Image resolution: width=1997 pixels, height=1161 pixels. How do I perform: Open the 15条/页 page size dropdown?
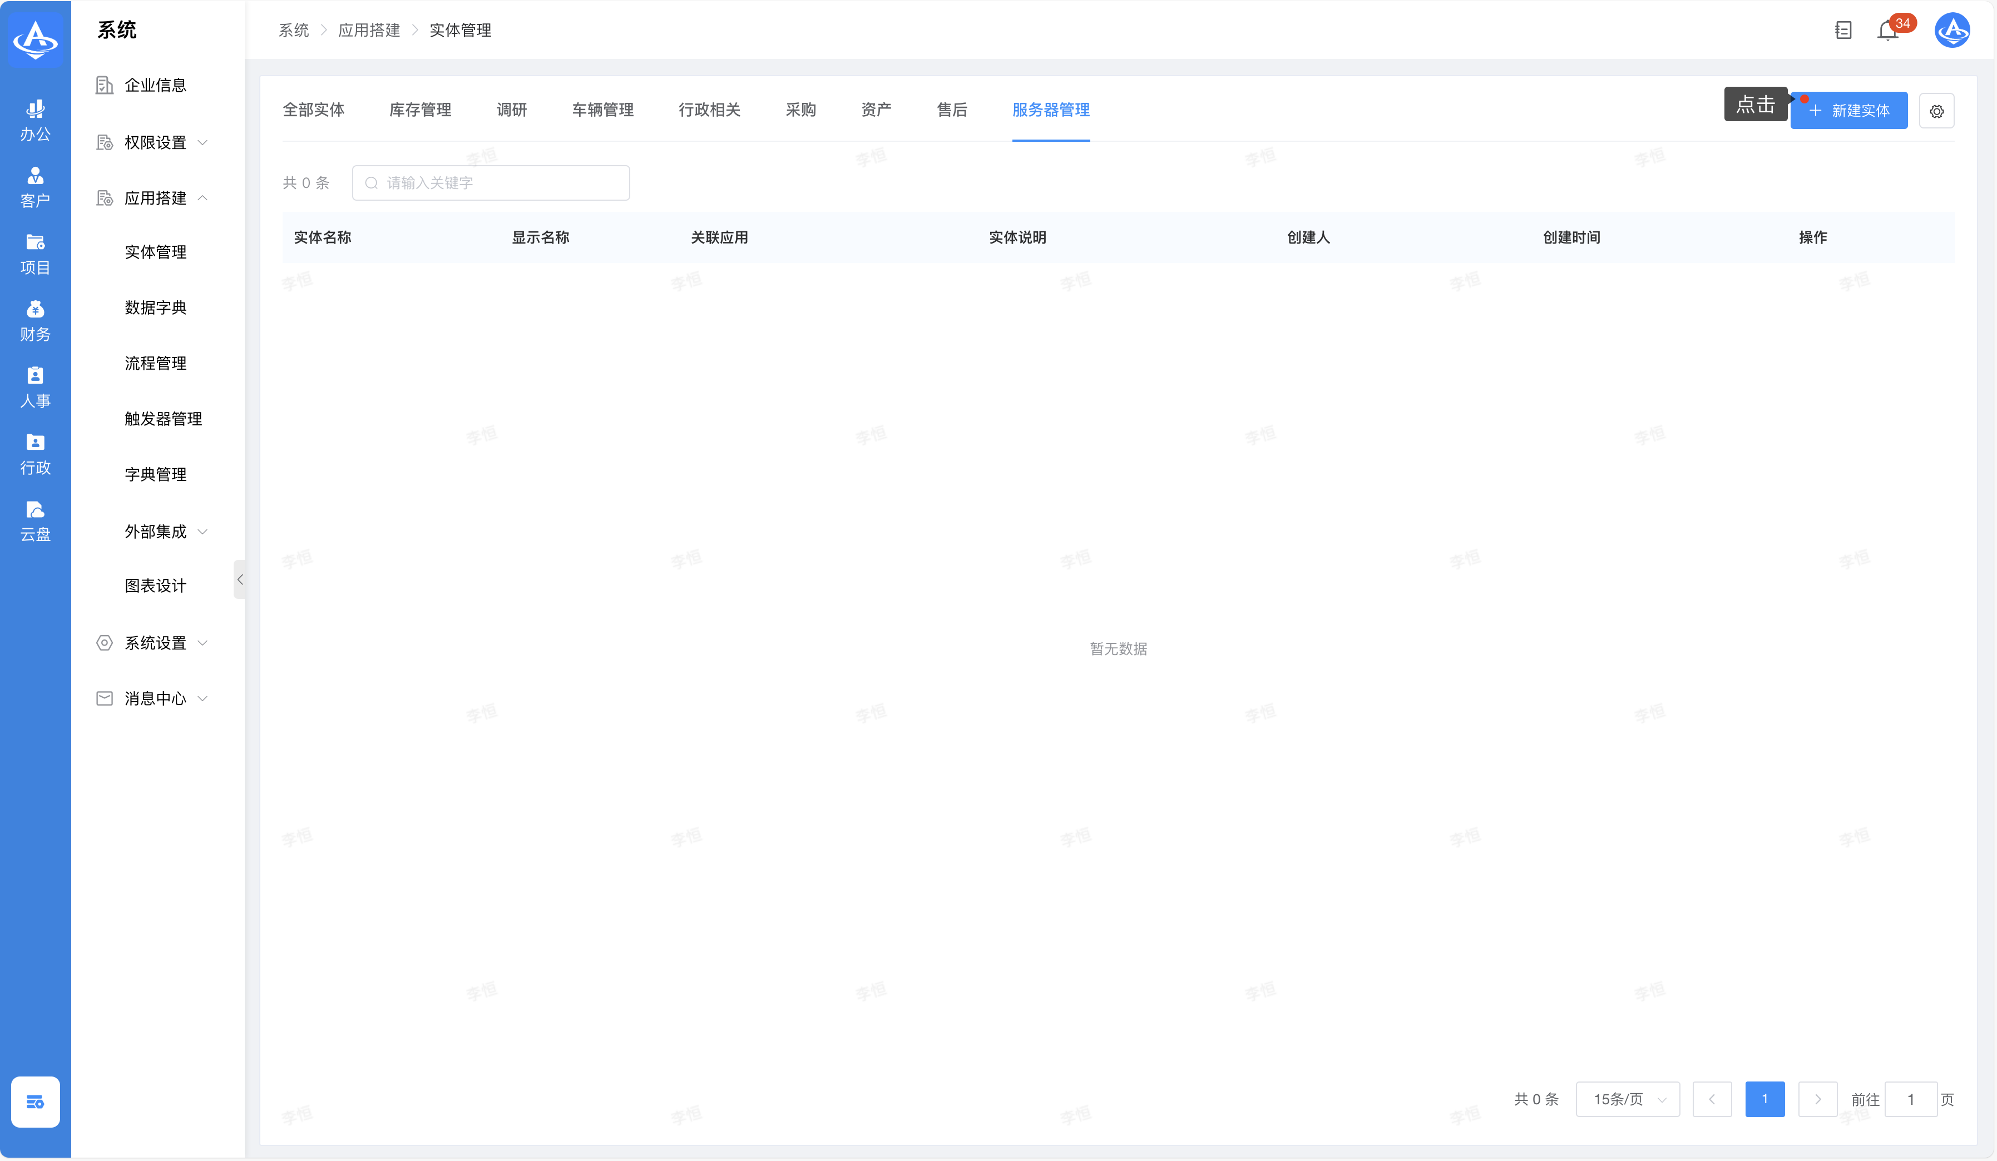tap(1628, 1099)
